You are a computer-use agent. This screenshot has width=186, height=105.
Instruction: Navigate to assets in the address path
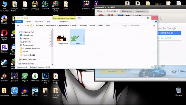pyautogui.click(x=74, y=26)
